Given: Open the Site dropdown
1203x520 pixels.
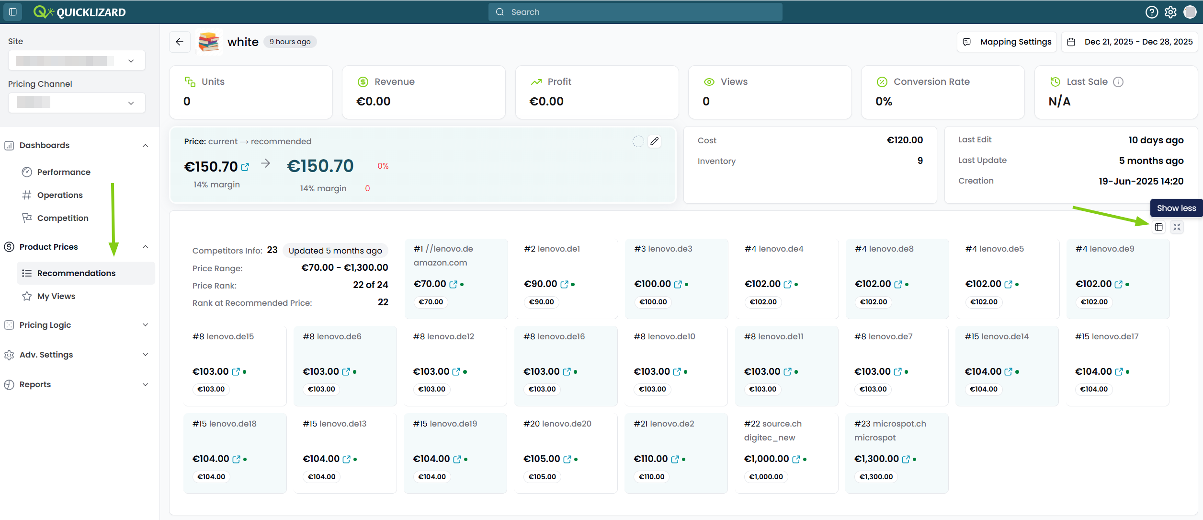Looking at the screenshot, I should (77, 61).
